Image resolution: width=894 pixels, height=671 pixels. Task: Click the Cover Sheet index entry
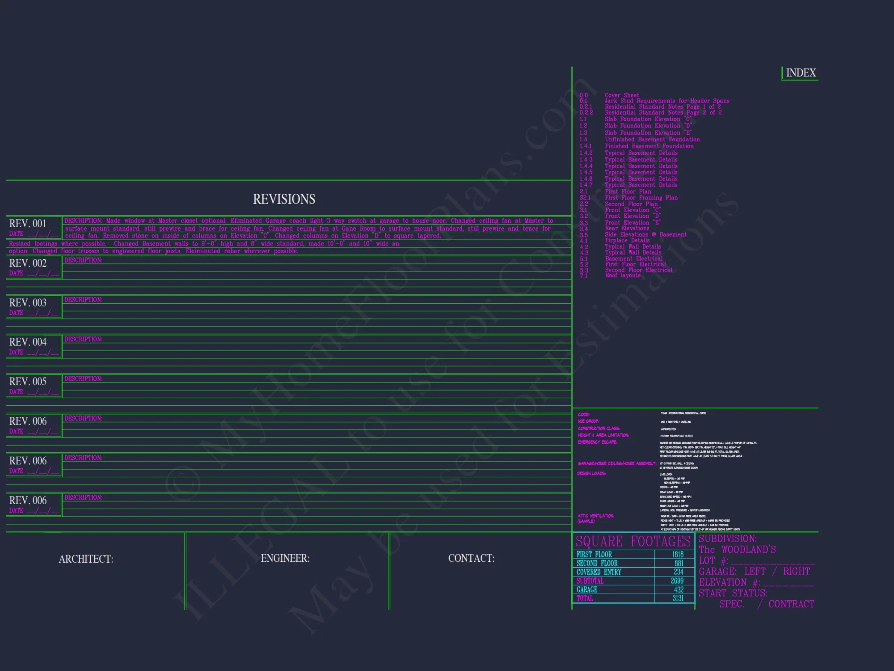[x=622, y=95]
